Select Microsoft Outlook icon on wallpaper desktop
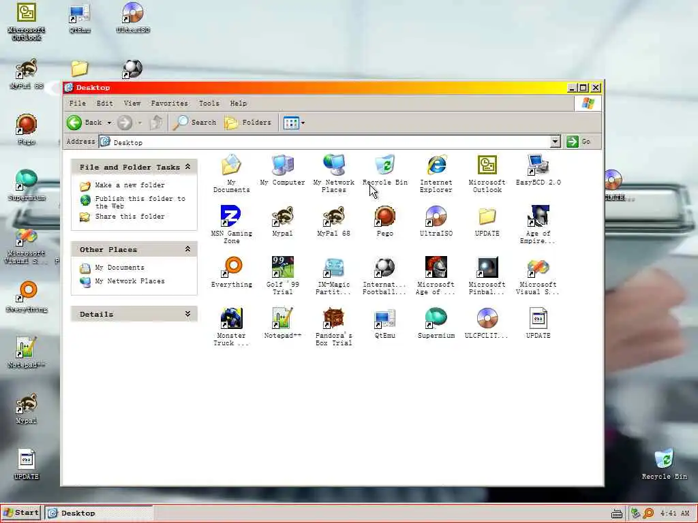The image size is (698, 523). [x=27, y=21]
